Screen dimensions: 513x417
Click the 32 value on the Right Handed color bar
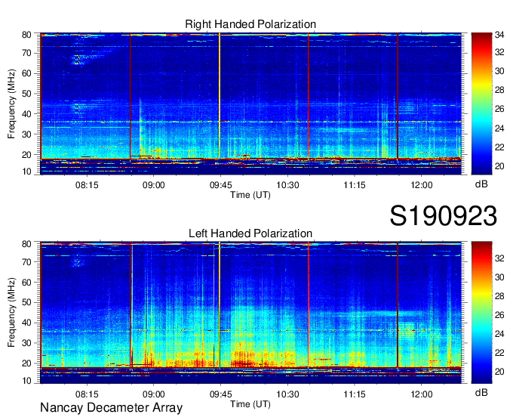coord(499,52)
